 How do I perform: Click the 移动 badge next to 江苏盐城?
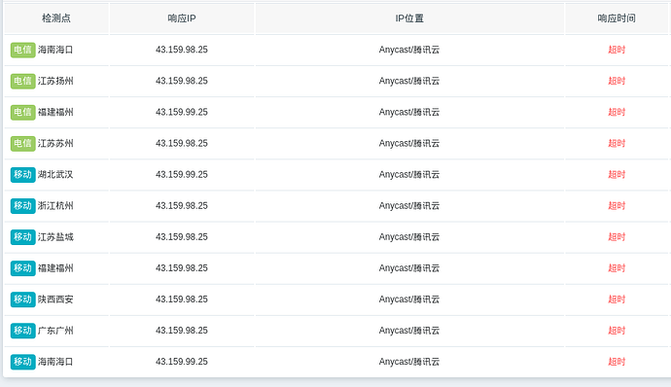pyautogui.click(x=22, y=237)
